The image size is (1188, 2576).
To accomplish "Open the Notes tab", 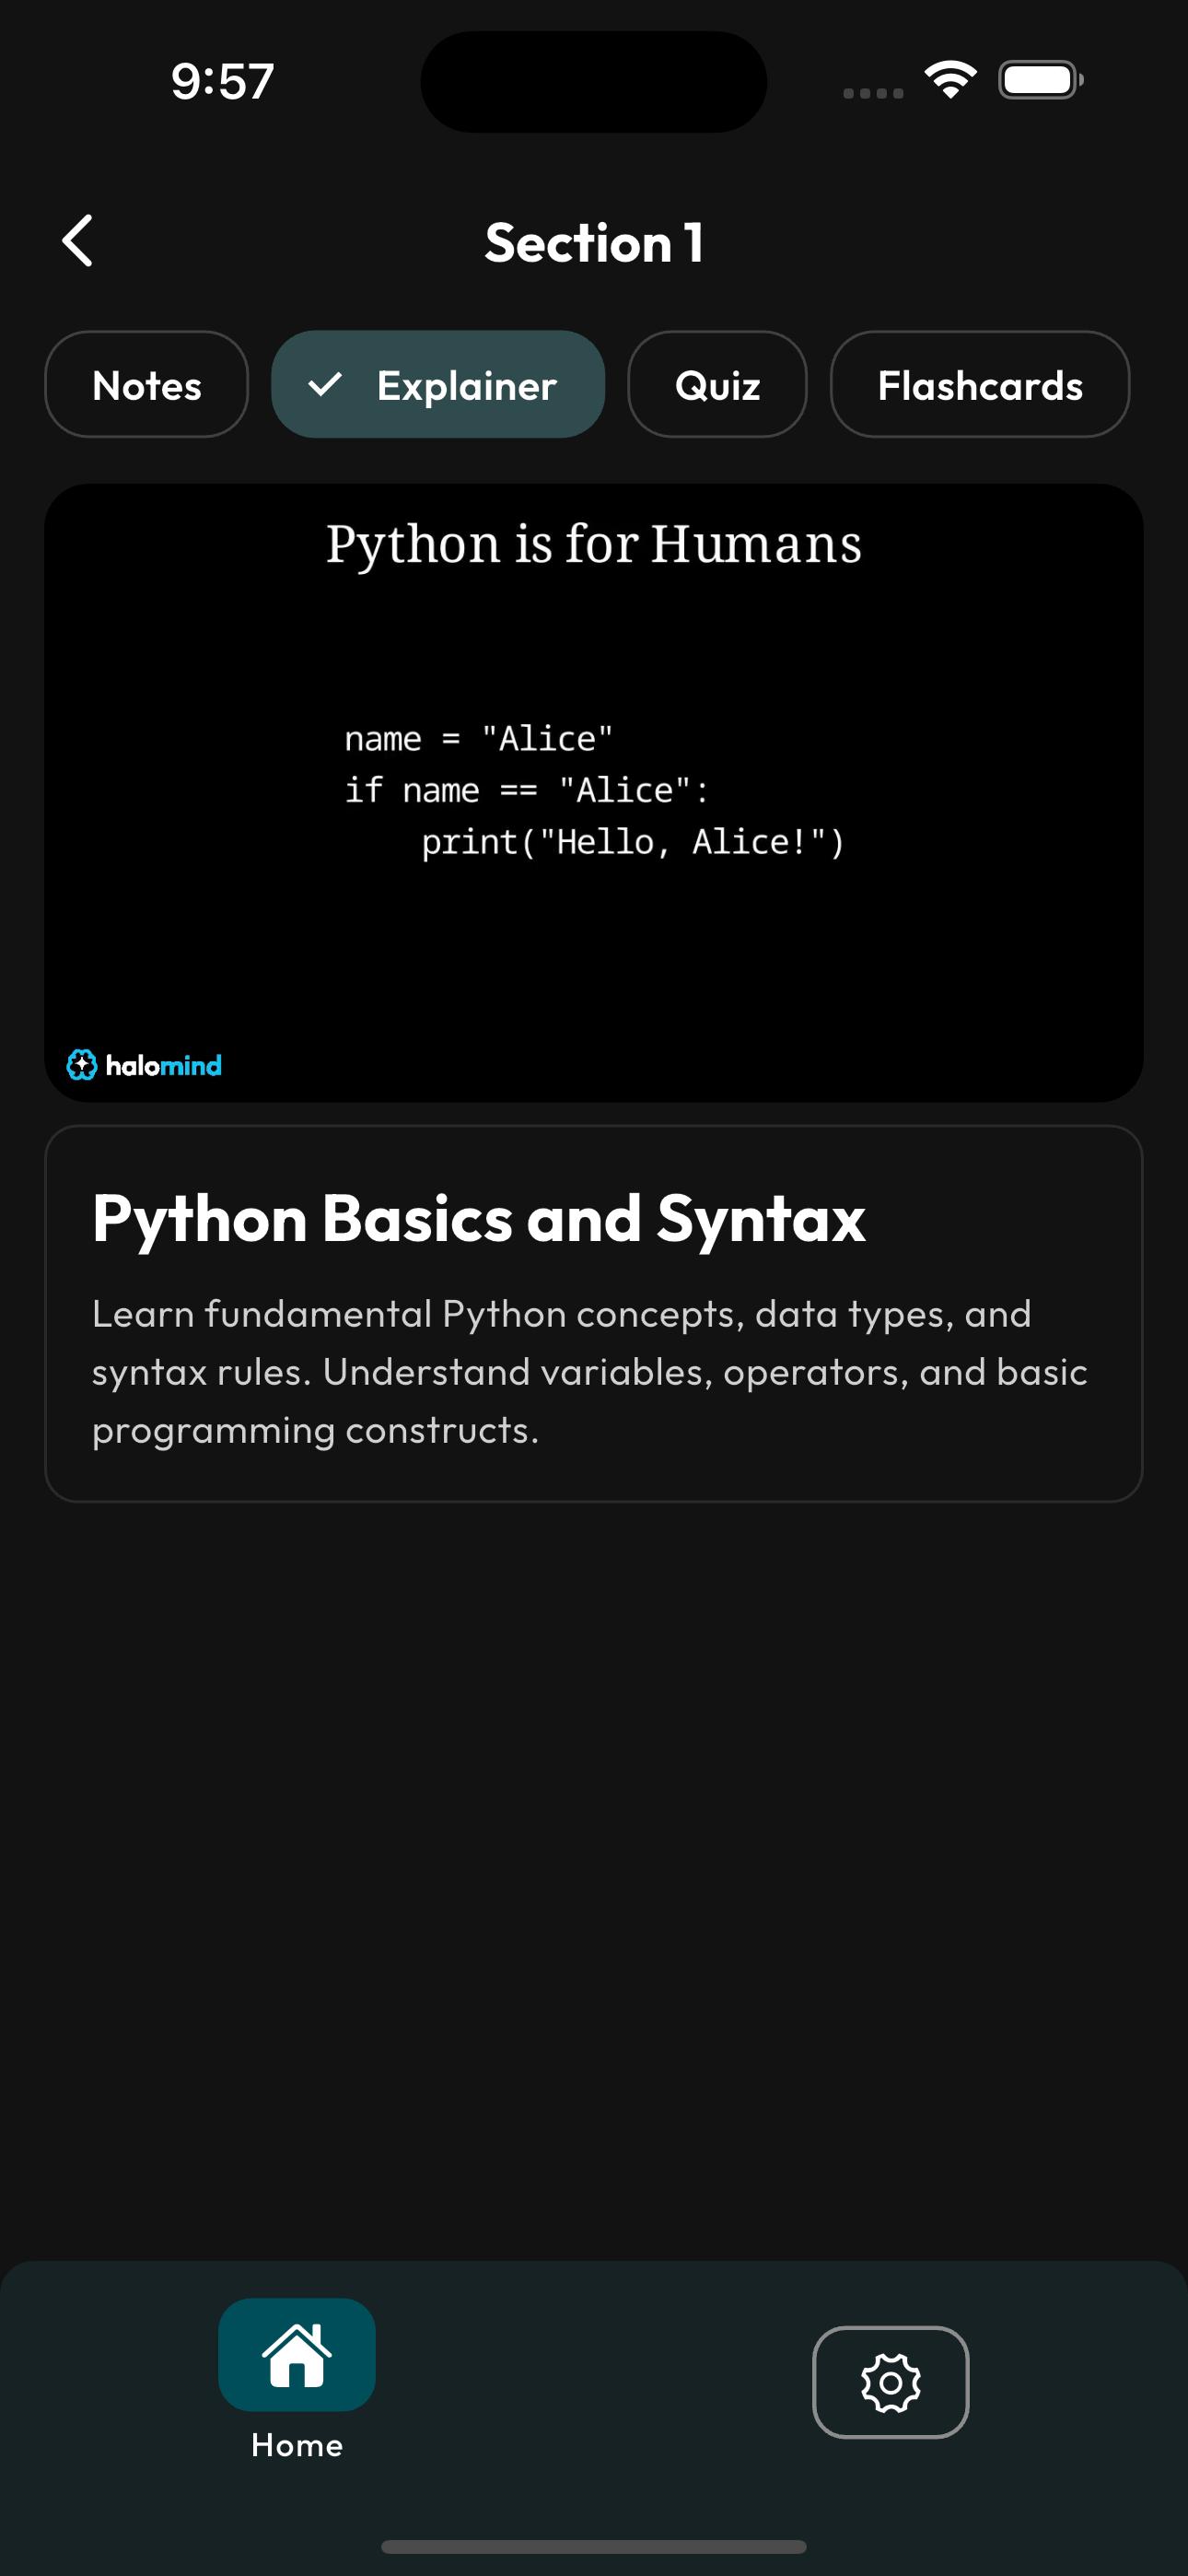I will (x=147, y=385).
